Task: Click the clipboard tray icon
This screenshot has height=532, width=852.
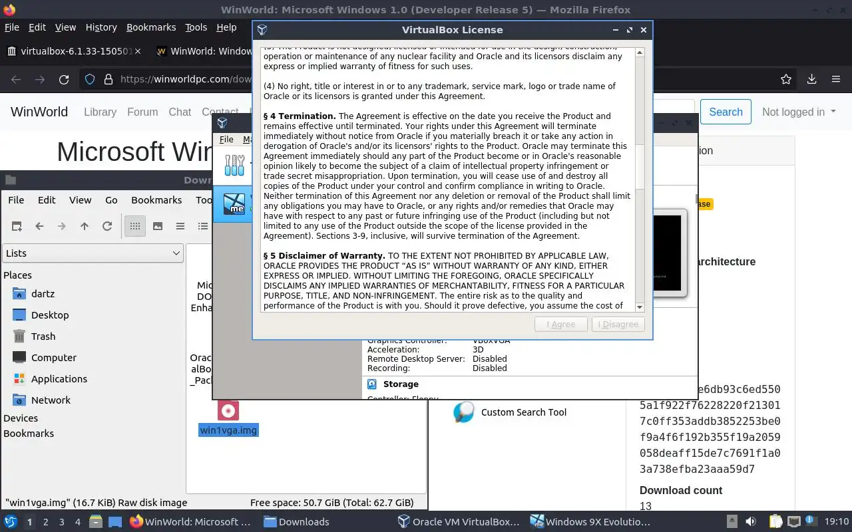Action: coord(775,522)
